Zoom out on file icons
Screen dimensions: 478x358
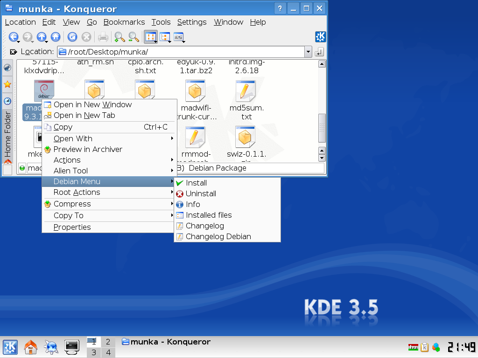(134, 37)
